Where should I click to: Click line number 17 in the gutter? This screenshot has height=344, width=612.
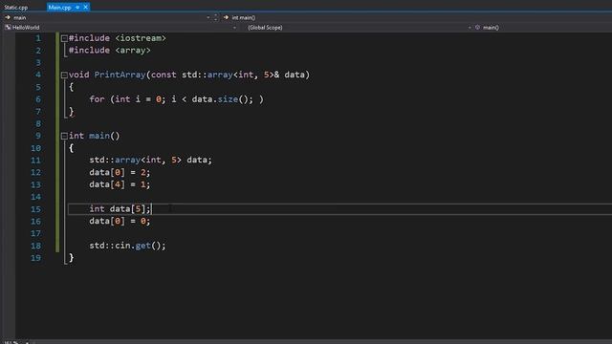point(36,233)
